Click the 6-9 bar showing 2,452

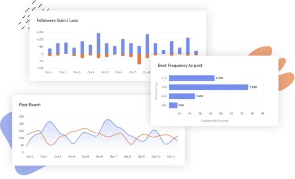coord(182,96)
